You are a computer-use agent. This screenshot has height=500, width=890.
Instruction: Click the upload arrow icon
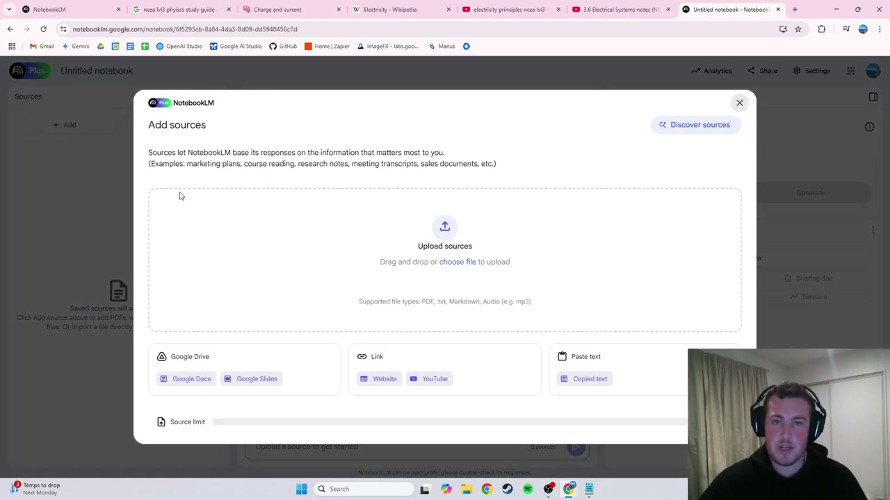(x=445, y=226)
